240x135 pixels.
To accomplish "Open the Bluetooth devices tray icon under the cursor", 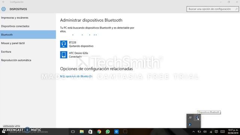I will 197,117.
